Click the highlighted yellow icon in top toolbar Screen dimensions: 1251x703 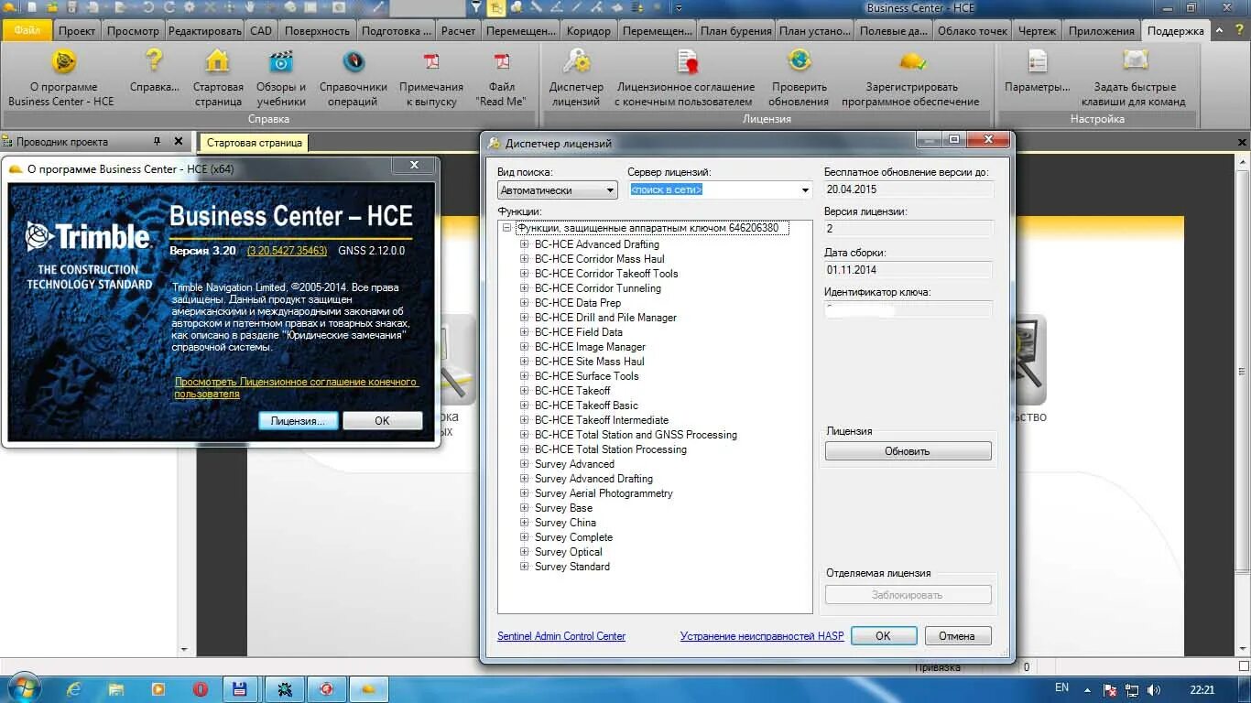click(496, 7)
